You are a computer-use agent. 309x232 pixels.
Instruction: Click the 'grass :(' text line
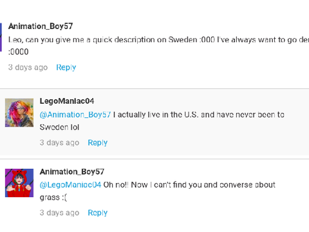53,197
